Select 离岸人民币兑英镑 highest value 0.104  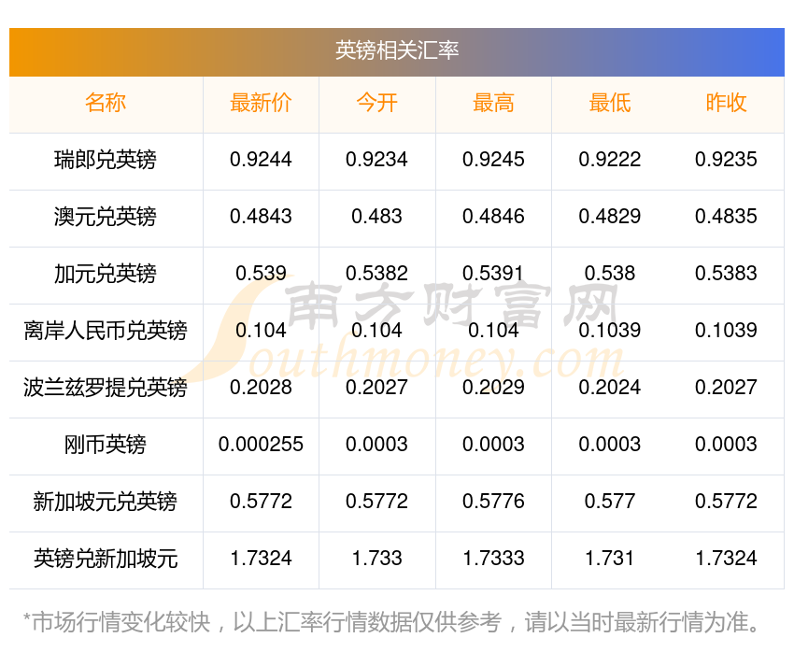[493, 331]
